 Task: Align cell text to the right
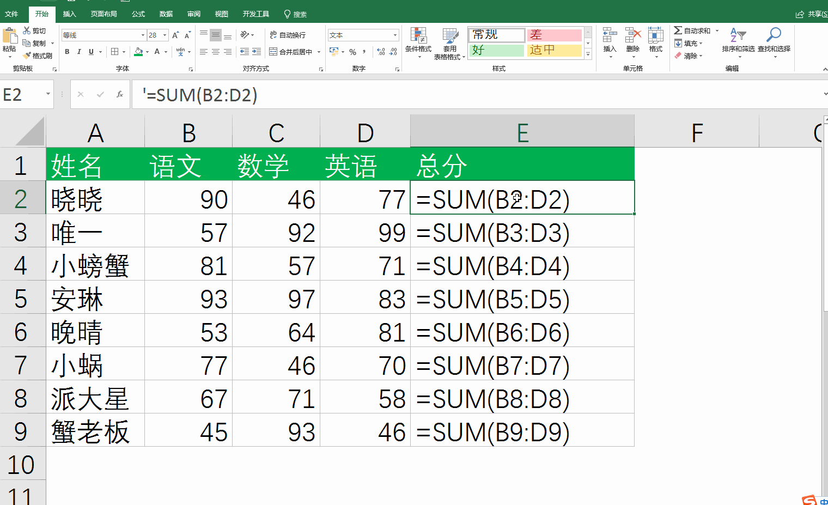coord(228,52)
